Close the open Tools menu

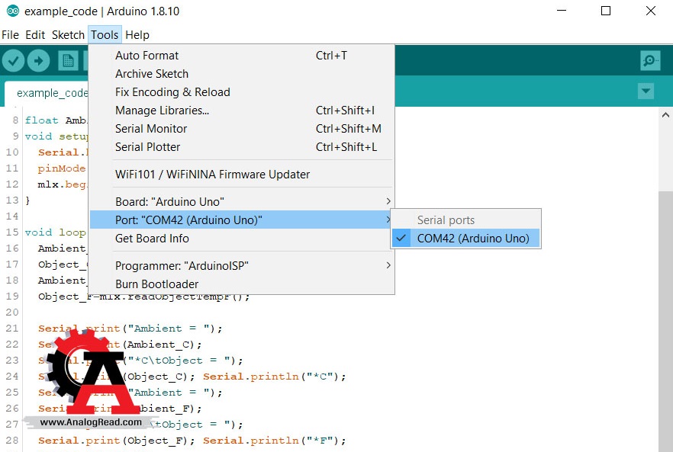(x=105, y=35)
